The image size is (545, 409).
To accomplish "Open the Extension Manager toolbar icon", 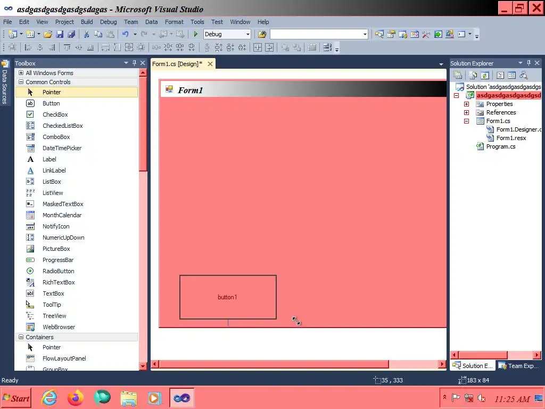I will 449,34.
